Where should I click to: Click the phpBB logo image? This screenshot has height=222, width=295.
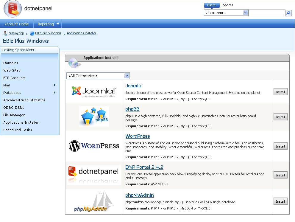[94, 117]
